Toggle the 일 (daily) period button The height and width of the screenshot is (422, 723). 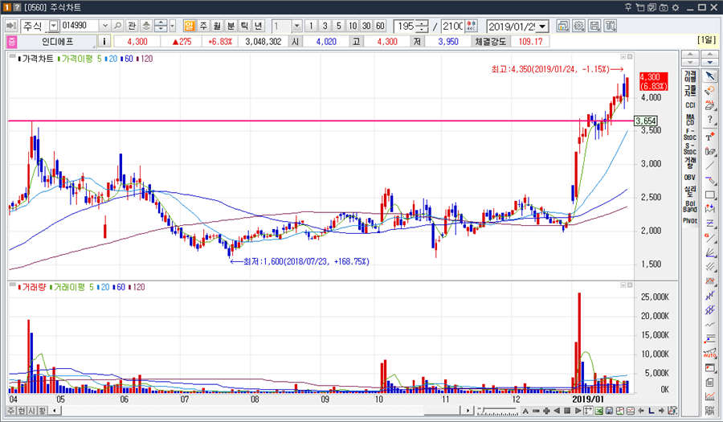(189, 26)
